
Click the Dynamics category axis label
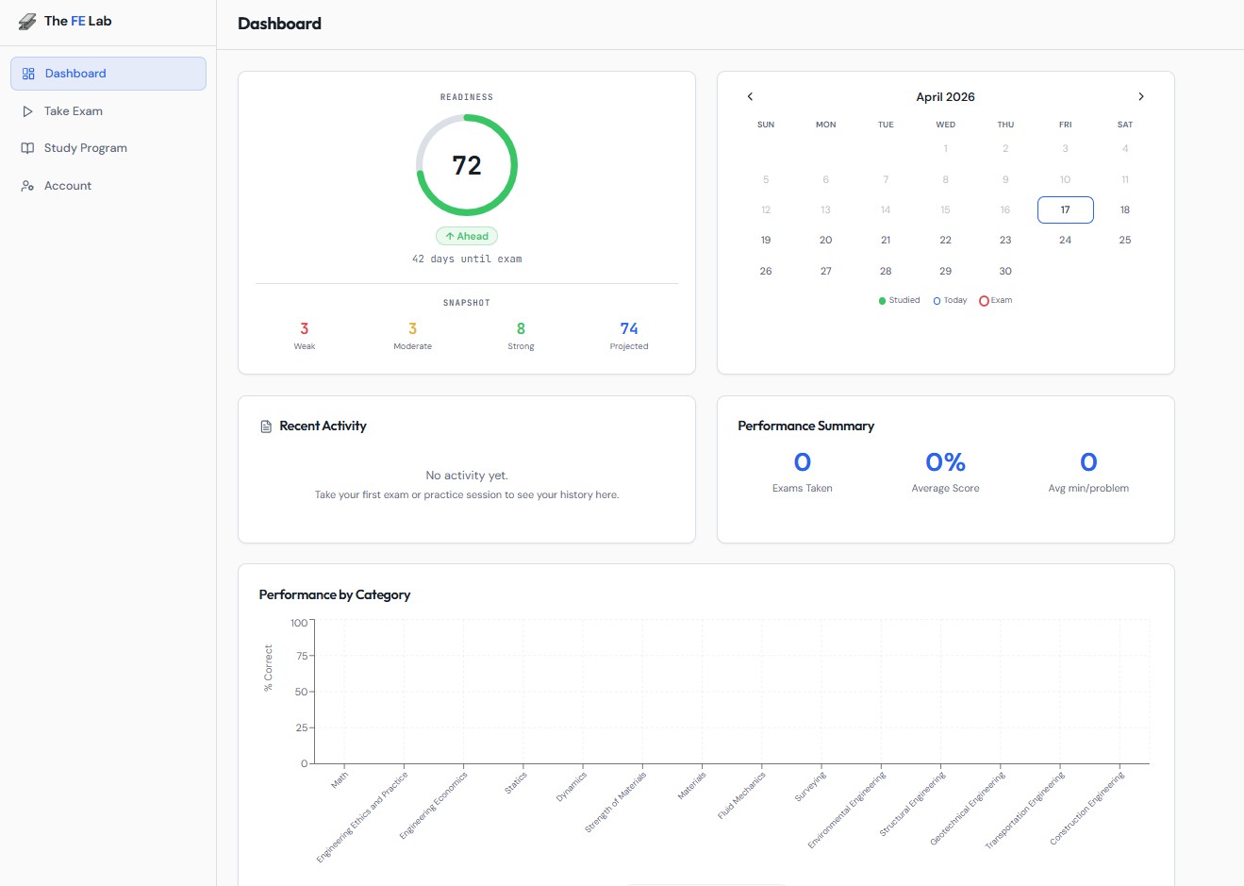coord(572,787)
